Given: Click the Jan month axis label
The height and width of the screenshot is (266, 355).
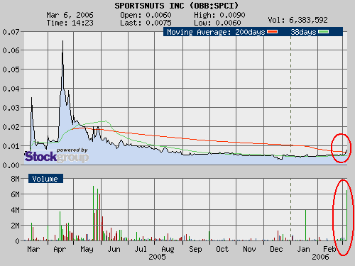Looking at the screenshot, I should [x=303, y=249].
